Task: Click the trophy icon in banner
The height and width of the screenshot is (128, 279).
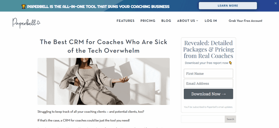Action: click(x=23, y=7)
